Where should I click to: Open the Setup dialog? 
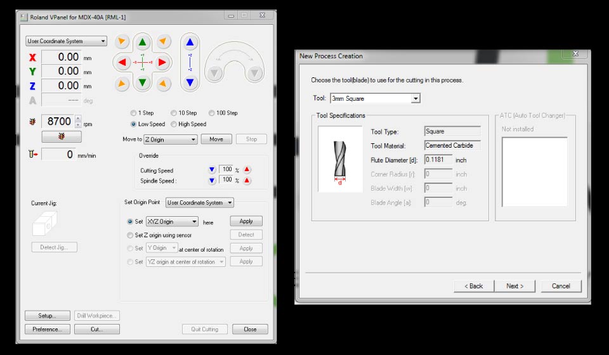point(48,316)
